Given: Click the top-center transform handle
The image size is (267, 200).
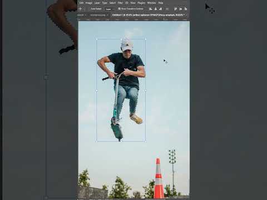Looking at the screenshot, I should [x=121, y=39].
